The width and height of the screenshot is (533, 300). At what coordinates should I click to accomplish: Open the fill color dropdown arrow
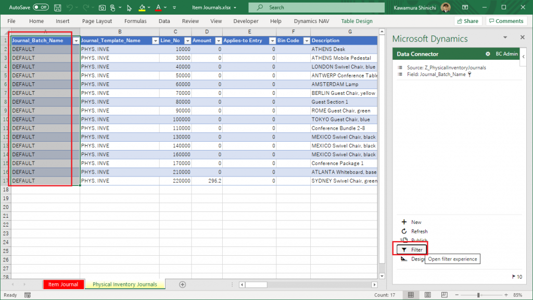(x=149, y=7)
